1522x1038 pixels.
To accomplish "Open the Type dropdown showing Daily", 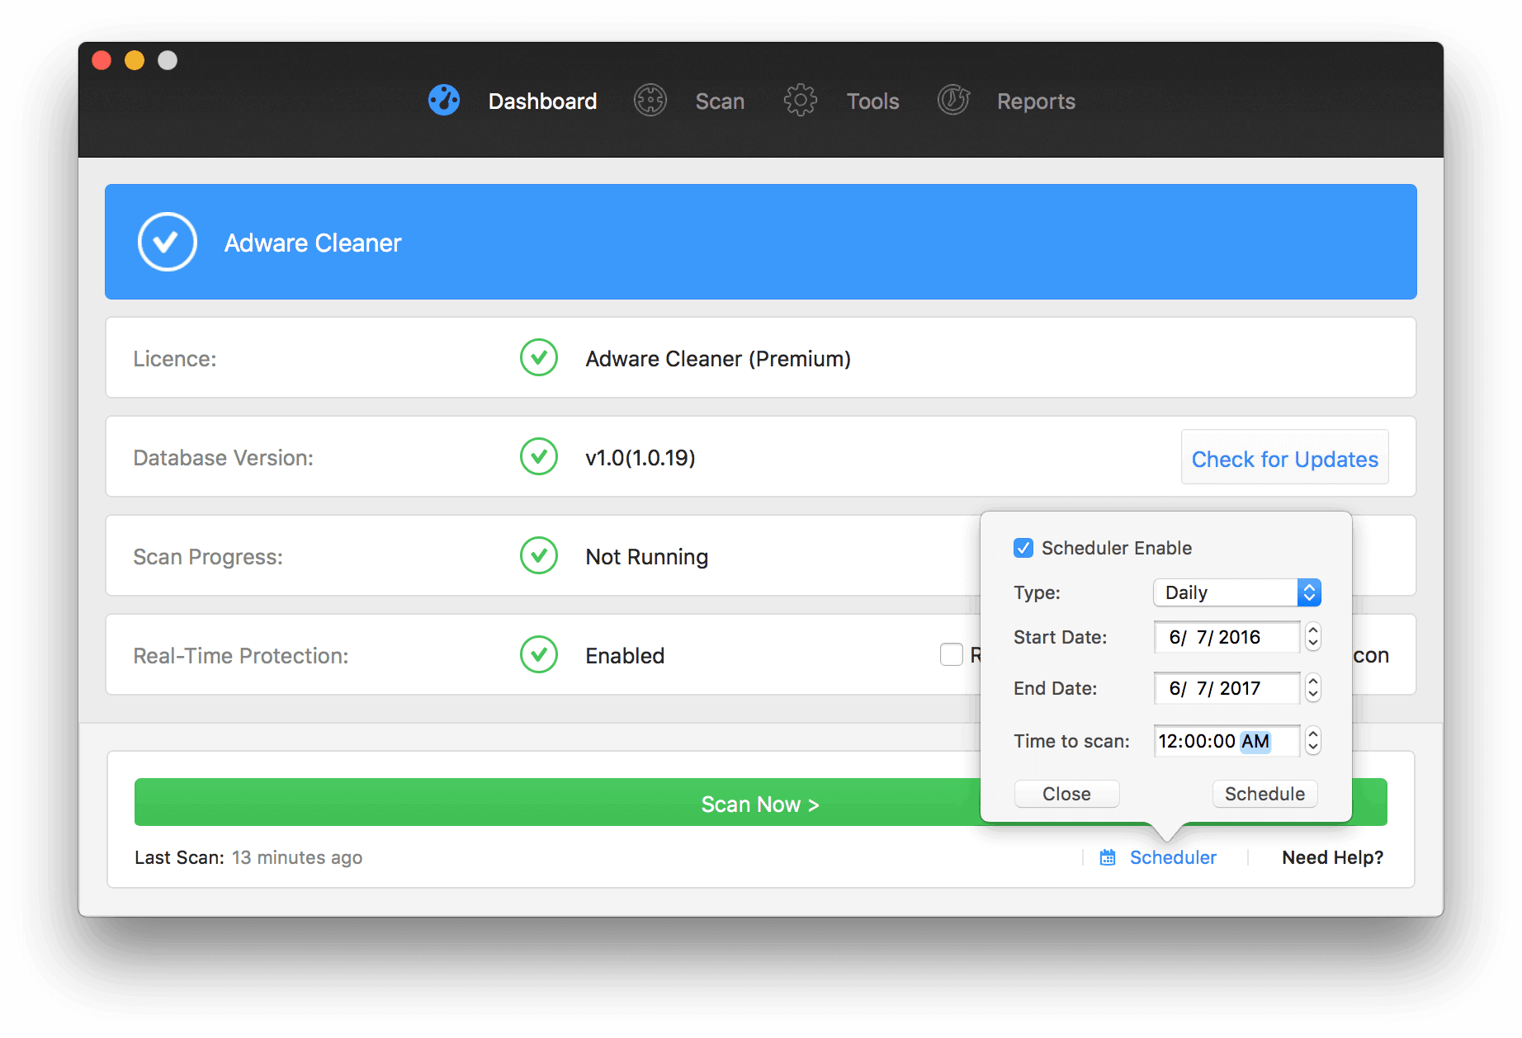I will 1236,592.
